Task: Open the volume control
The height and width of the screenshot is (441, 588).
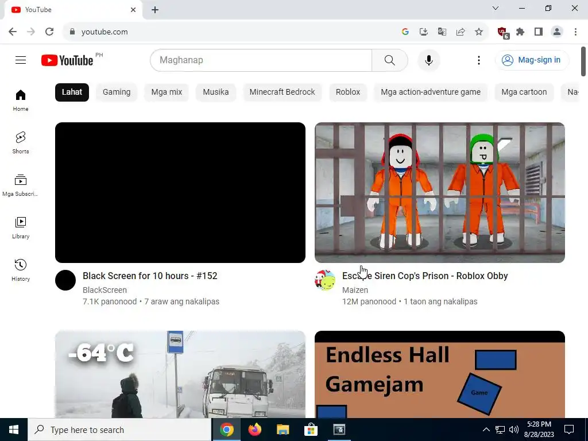Action: point(514,430)
